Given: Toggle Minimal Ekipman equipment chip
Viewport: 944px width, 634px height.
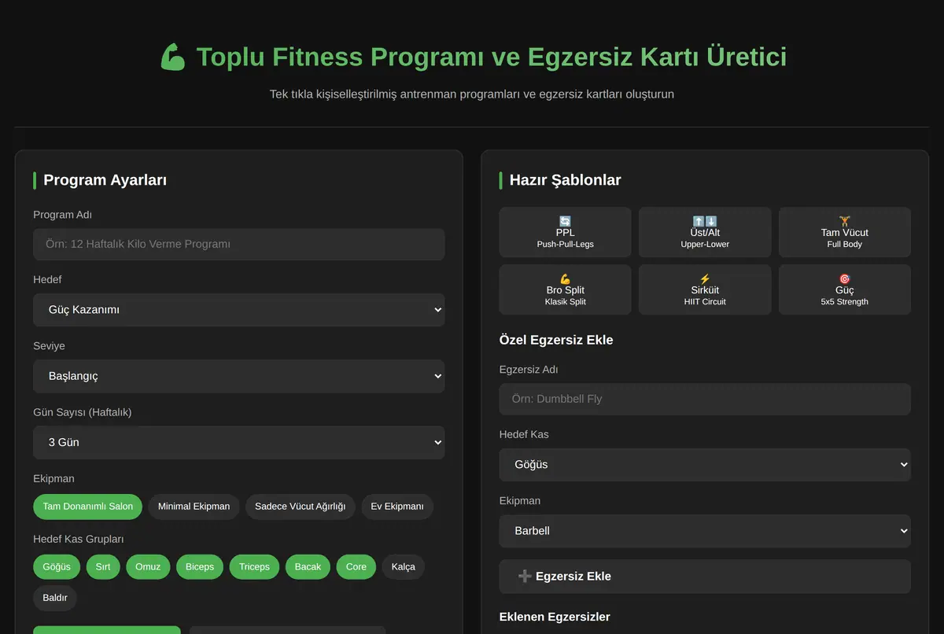Looking at the screenshot, I should point(194,507).
